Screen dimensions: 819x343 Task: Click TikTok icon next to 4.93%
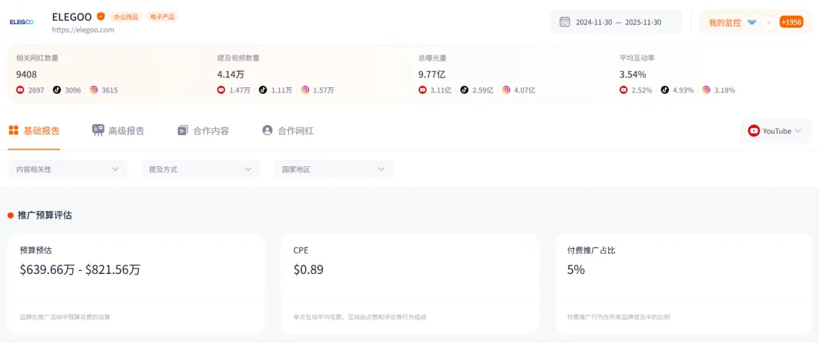[x=664, y=90]
